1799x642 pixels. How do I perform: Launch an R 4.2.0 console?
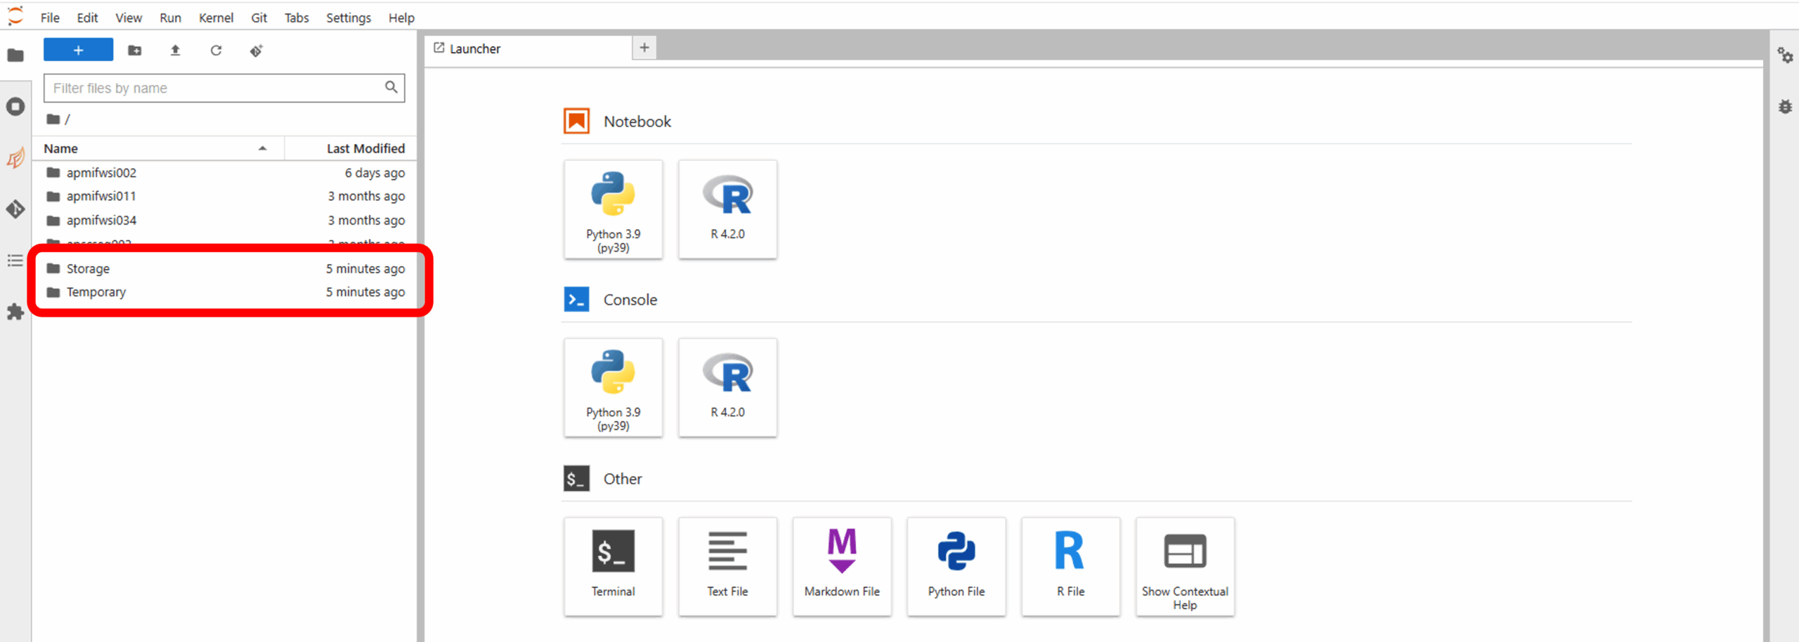[727, 388]
